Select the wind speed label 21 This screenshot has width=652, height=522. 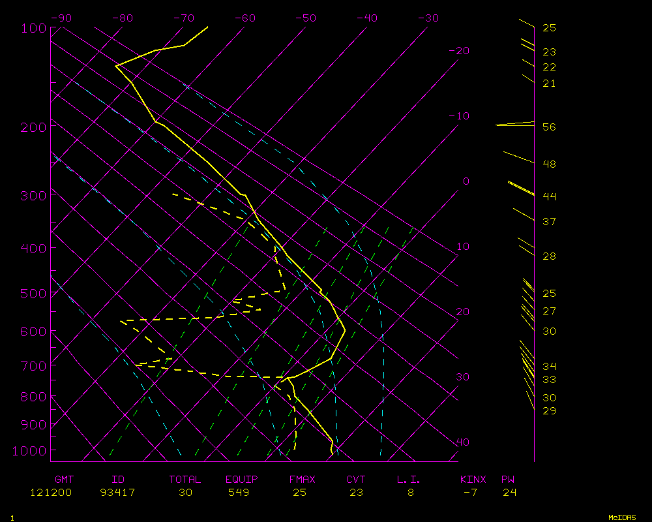(x=549, y=84)
